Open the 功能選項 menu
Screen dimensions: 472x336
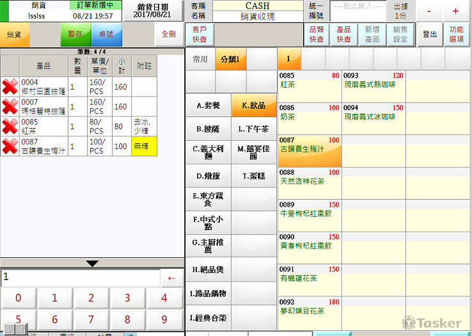point(456,34)
